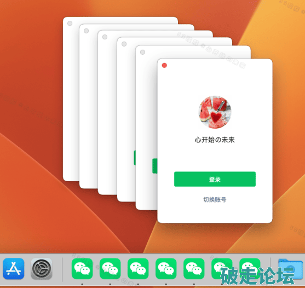Click the second WeChat icon in the dock

click(x=110, y=268)
